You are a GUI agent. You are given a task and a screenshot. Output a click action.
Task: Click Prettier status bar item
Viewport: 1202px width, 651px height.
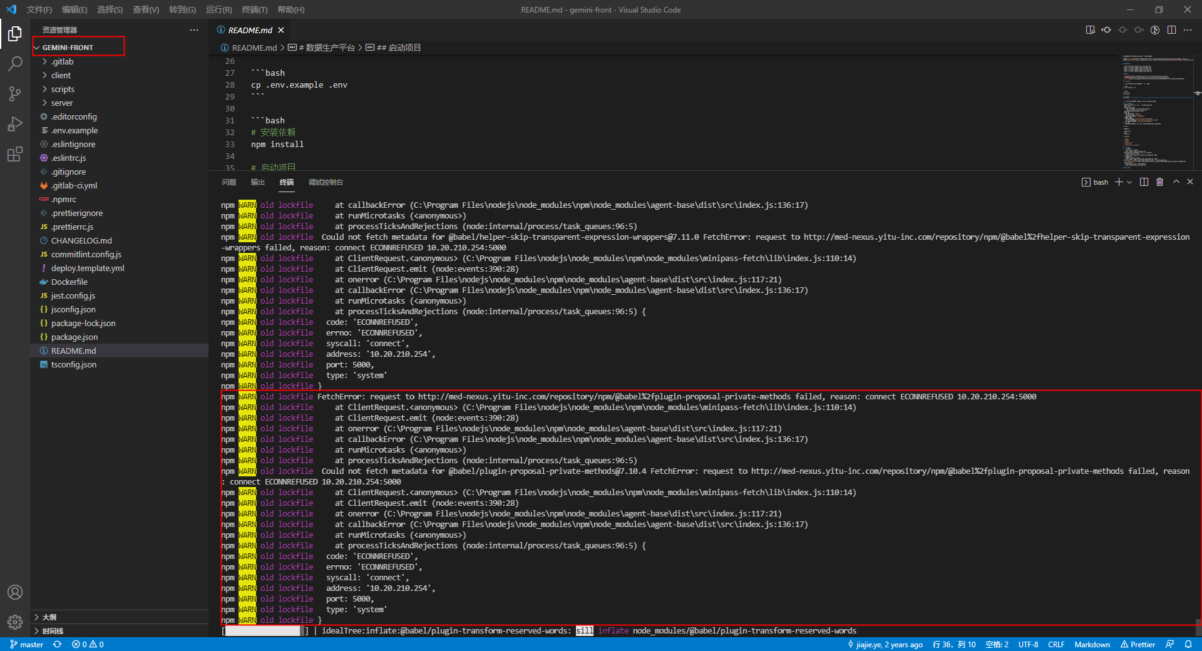click(1138, 644)
